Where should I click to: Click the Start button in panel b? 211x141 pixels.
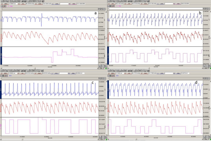coord(206,68)
